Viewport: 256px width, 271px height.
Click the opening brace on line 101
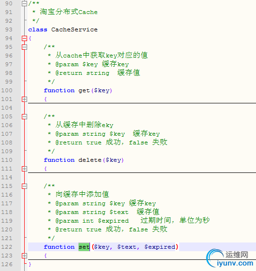(45, 99)
